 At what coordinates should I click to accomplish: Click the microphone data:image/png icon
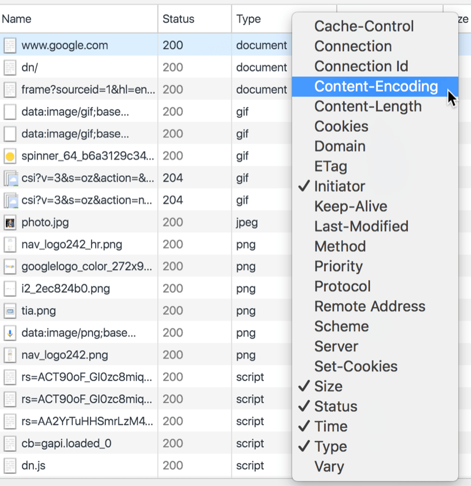[10, 333]
